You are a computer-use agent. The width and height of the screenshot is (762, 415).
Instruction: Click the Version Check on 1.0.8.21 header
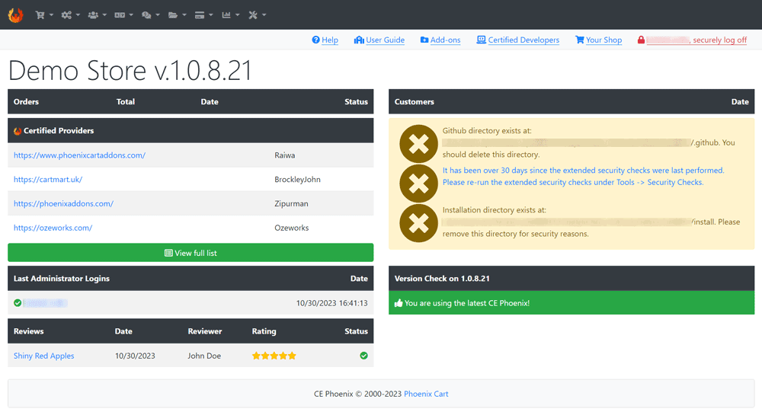click(x=442, y=279)
